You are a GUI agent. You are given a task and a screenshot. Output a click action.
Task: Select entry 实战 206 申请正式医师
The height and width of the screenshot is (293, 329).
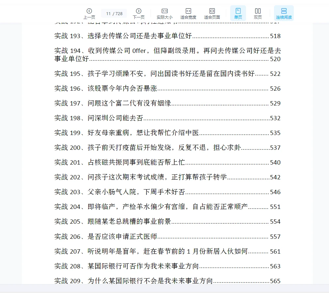(167, 237)
